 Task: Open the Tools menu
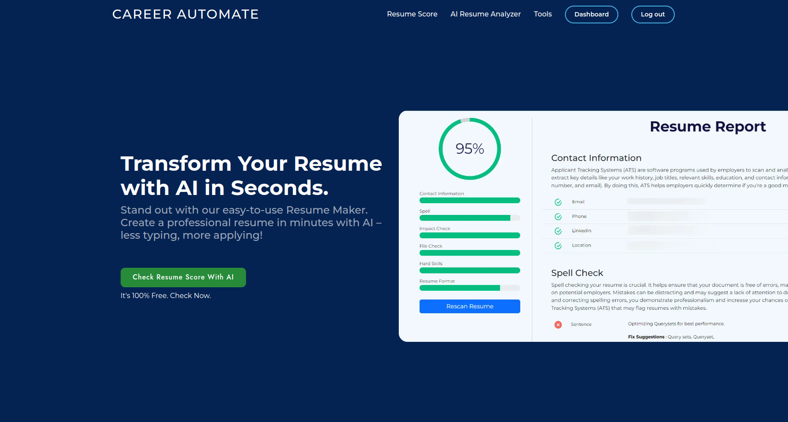pos(542,14)
